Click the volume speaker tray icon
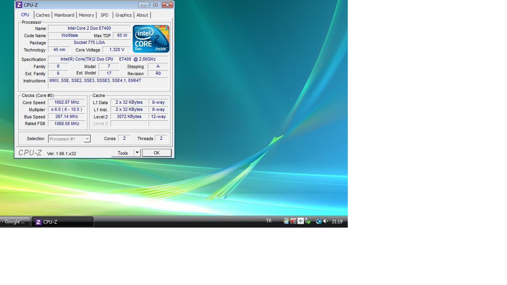The image size is (507, 285). coord(325,221)
